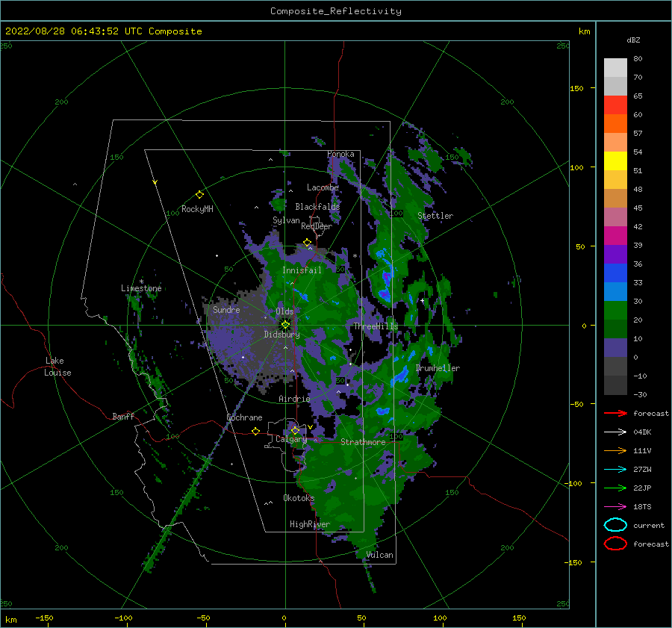Image resolution: width=672 pixels, height=628 pixels.
Task: Click the Strathmore city label
Action: [363, 442]
